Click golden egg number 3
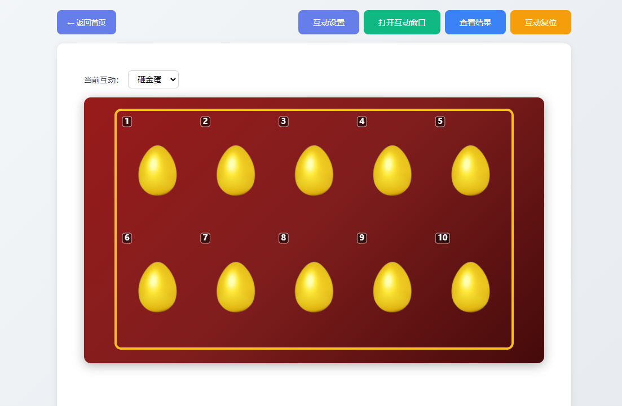The width and height of the screenshot is (622, 406). pyautogui.click(x=314, y=171)
